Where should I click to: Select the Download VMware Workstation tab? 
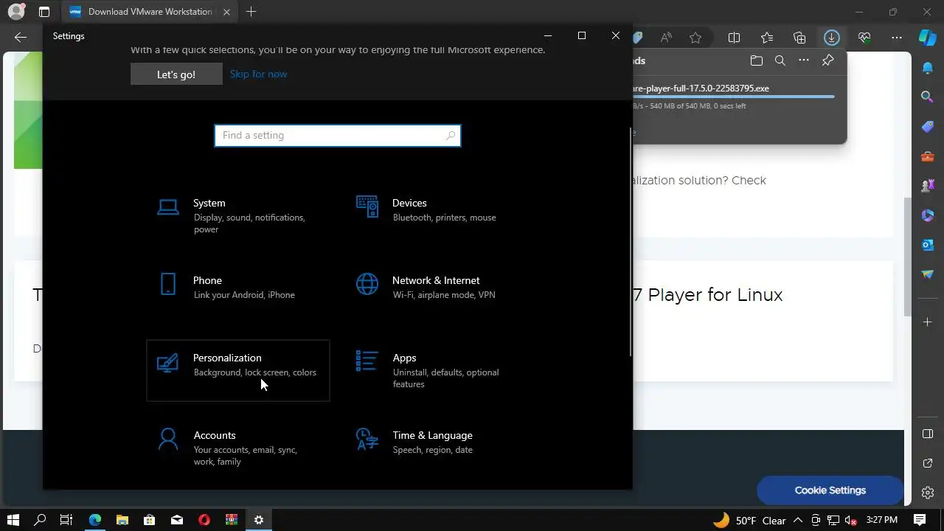(150, 12)
